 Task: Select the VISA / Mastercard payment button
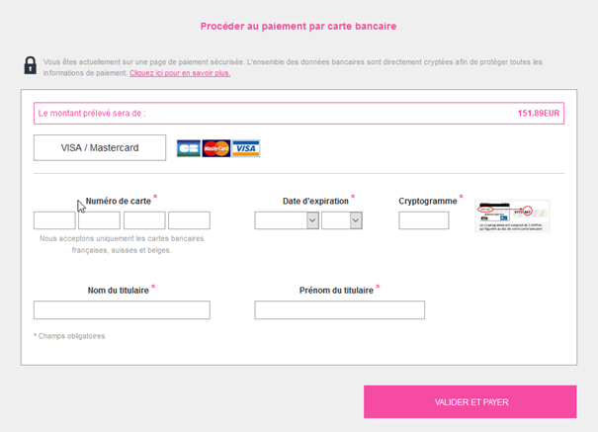(x=100, y=148)
